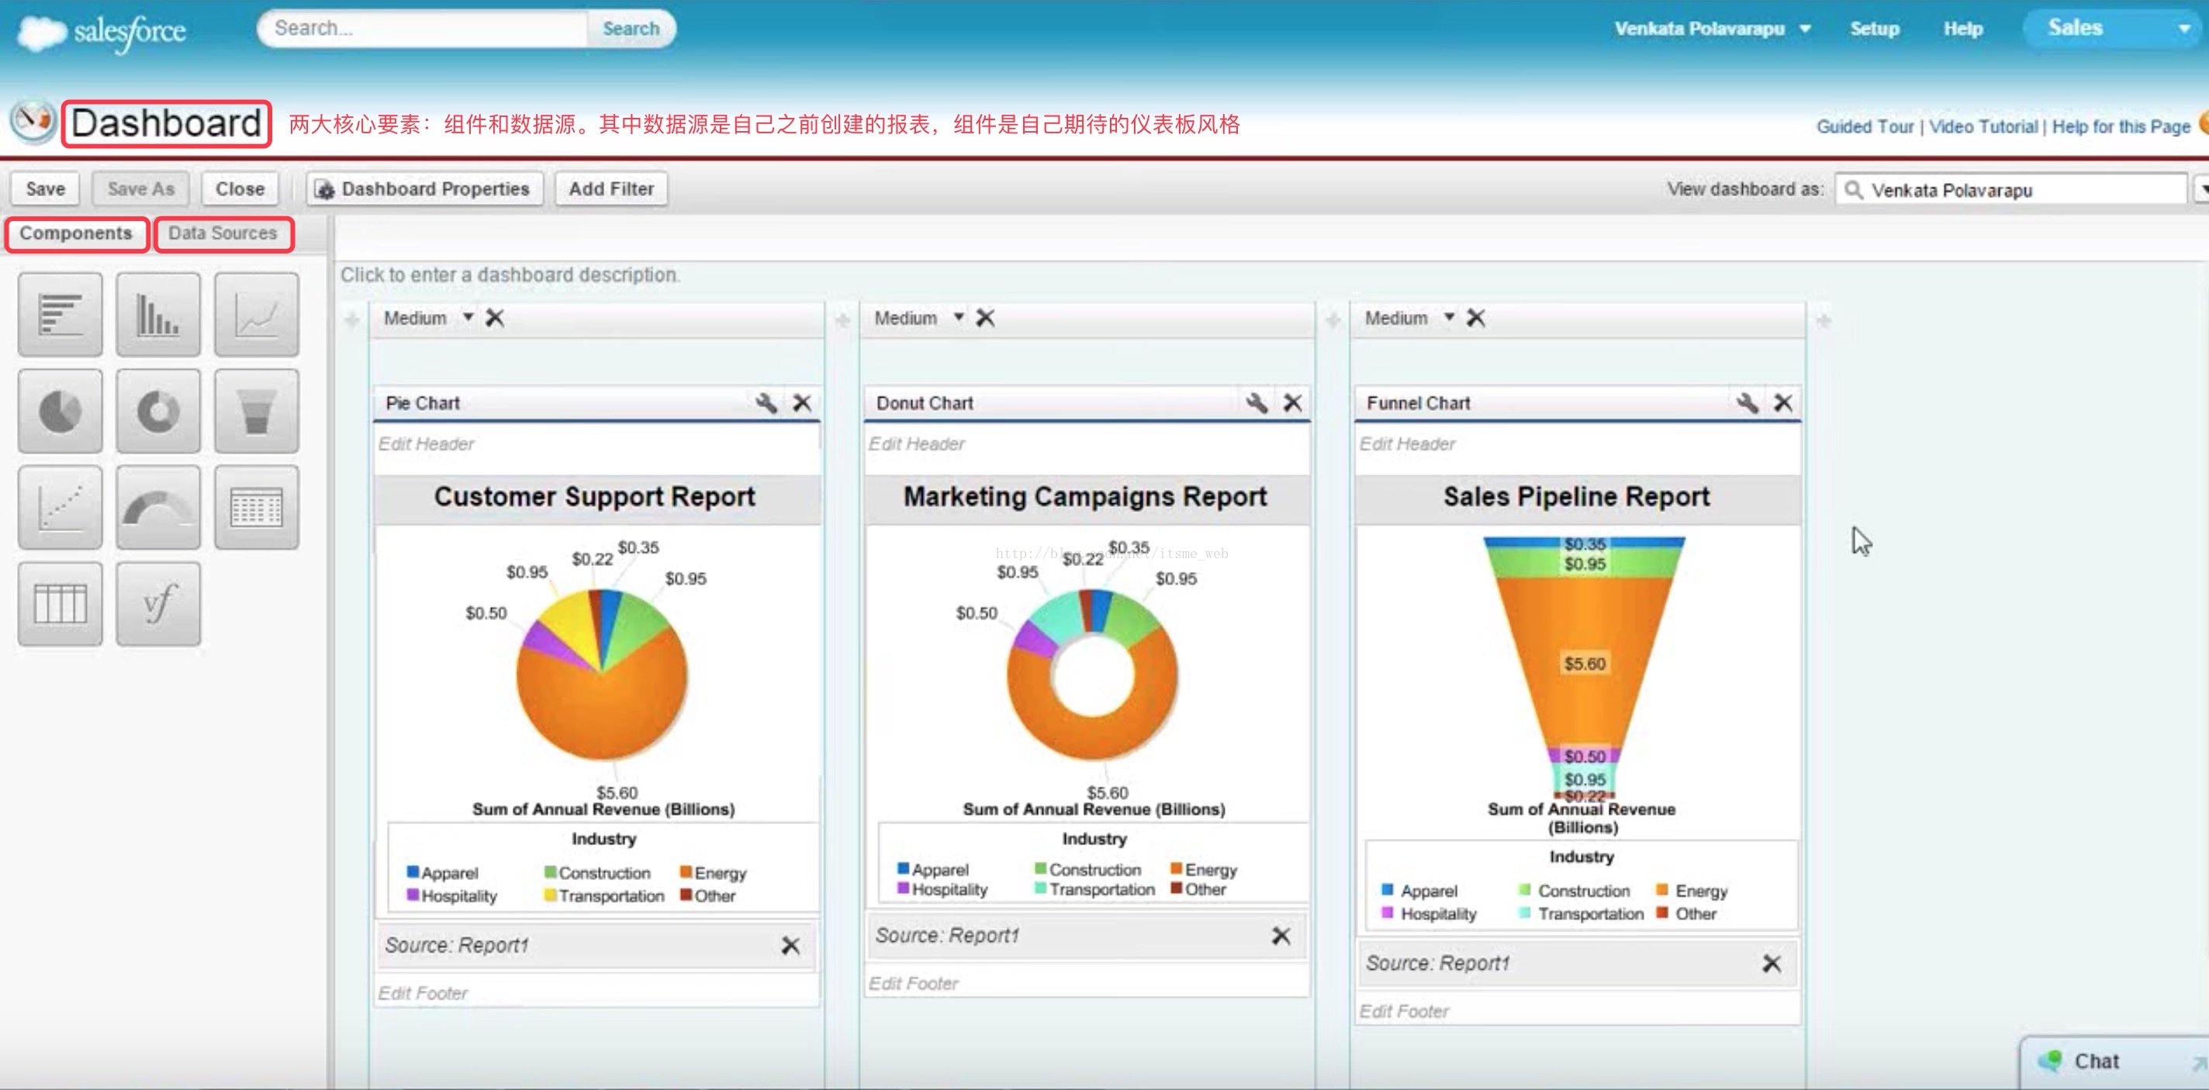
Task: Pick the line chart component
Action: (257, 315)
